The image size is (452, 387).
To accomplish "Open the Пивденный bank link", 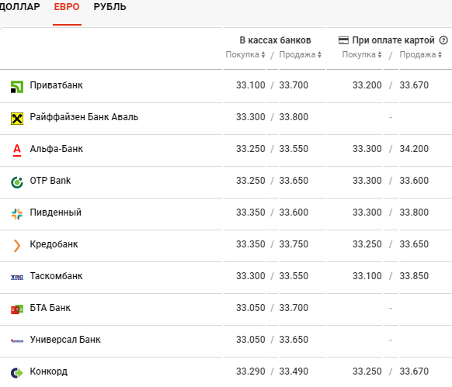I will tap(56, 213).
